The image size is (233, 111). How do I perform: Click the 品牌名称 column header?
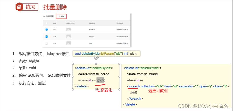(x=92, y=23)
